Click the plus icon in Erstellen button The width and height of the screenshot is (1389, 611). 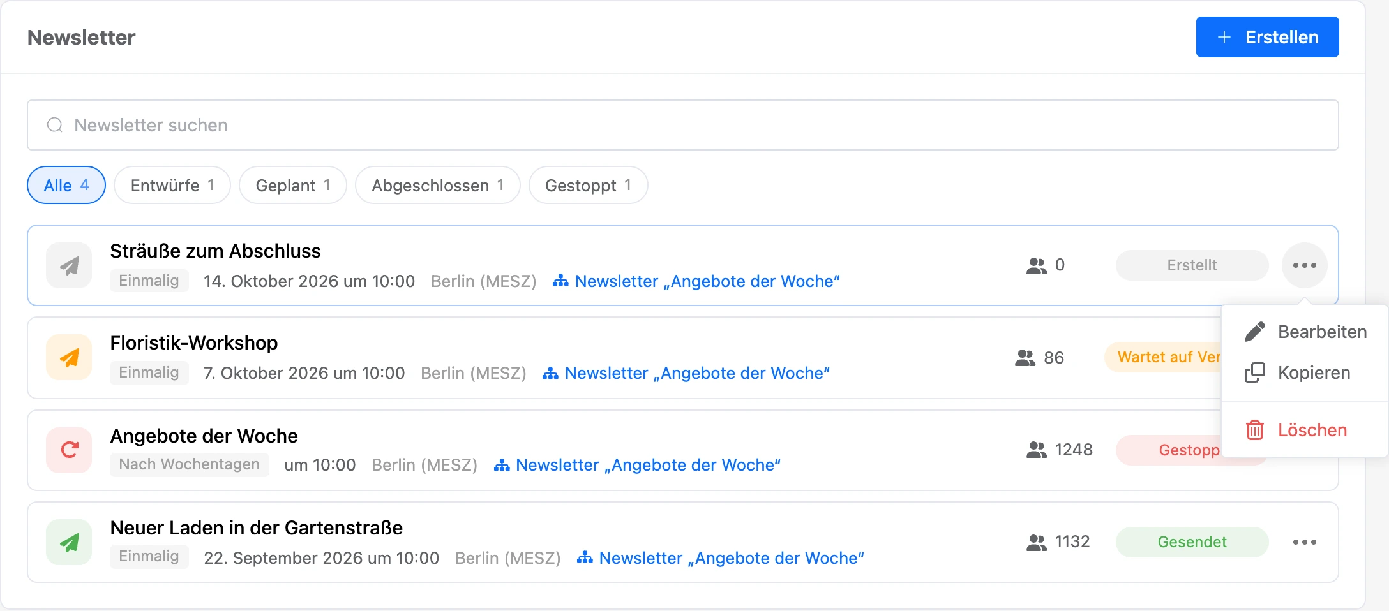click(x=1224, y=37)
